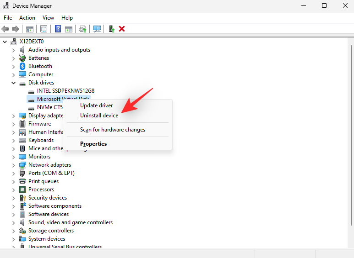The width and height of the screenshot is (354, 258).
Task: Select the Processors tree item
Action: click(x=41, y=190)
